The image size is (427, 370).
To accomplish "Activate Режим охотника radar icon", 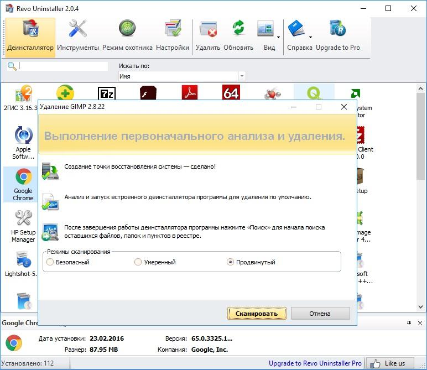I will tap(127, 37).
